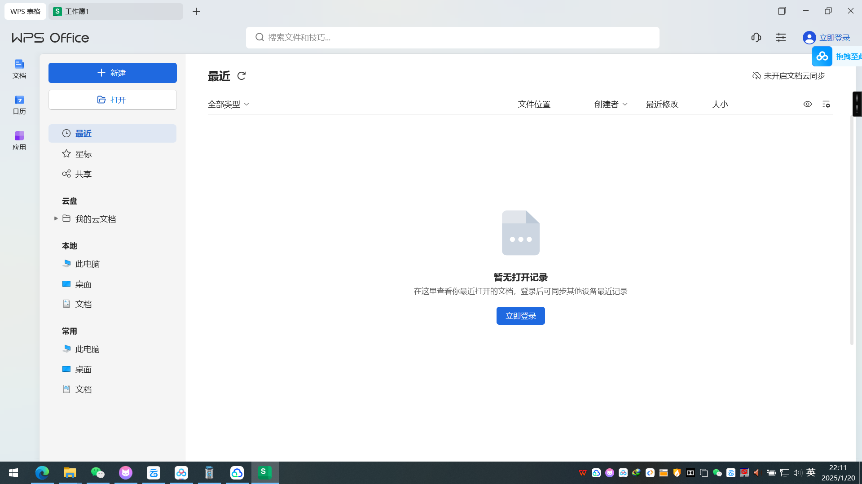The image size is (862, 484).
Task: Open 我的云文档 cloud folder
Action: pos(95,219)
